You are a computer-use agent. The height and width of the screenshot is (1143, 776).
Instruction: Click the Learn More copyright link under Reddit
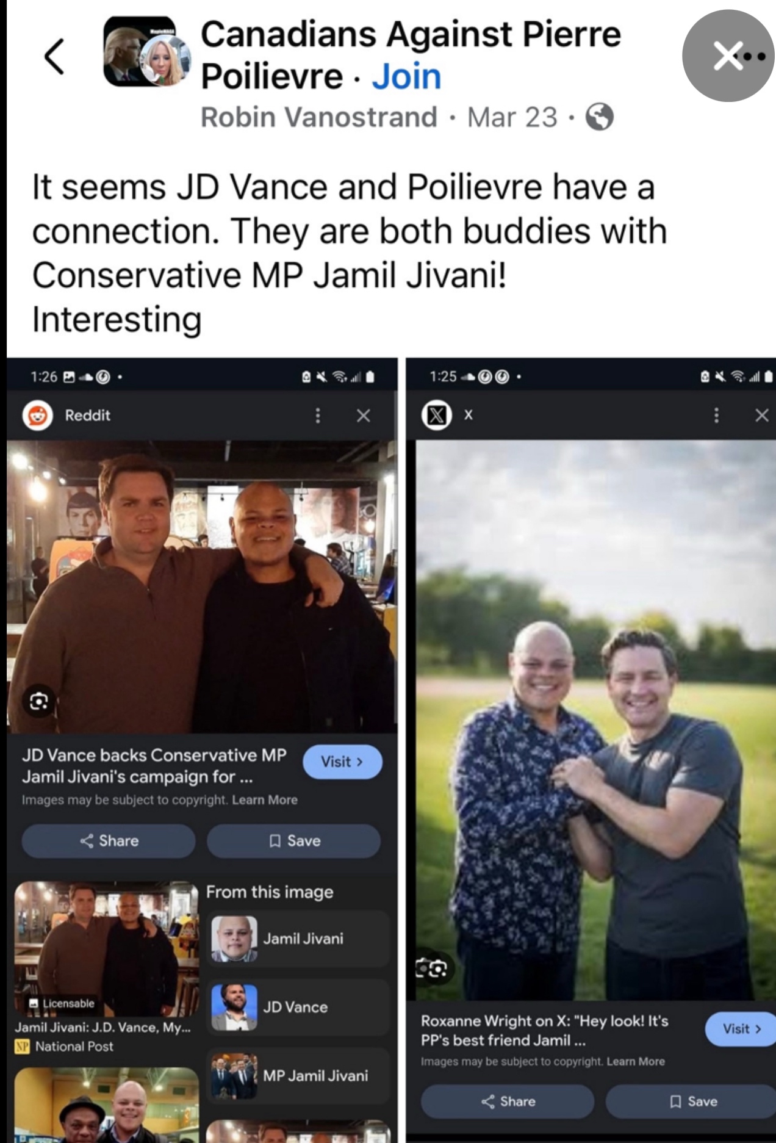[x=265, y=800]
